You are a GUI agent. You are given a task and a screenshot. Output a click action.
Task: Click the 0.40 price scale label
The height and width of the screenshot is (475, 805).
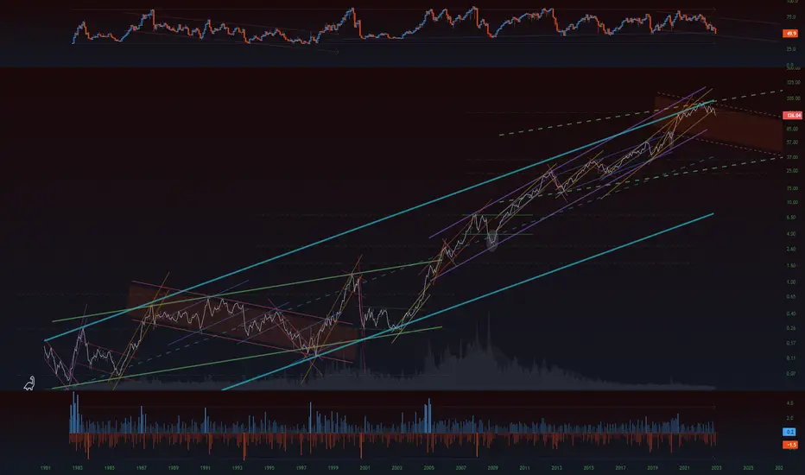pyautogui.click(x=791, y=313)
